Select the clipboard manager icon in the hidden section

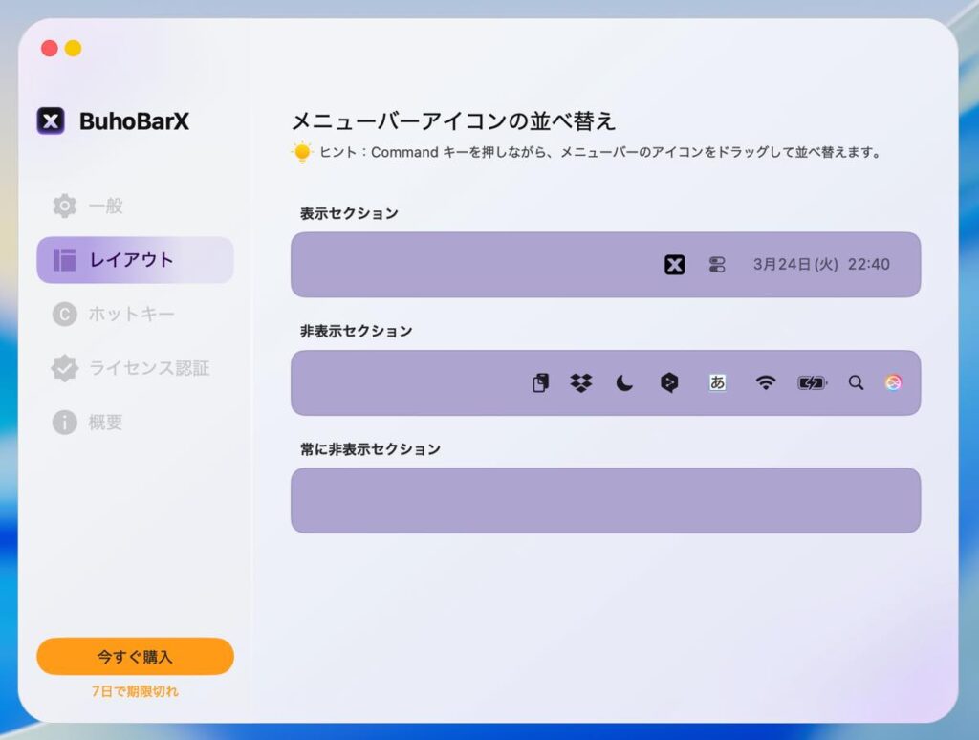click(540, 382)
